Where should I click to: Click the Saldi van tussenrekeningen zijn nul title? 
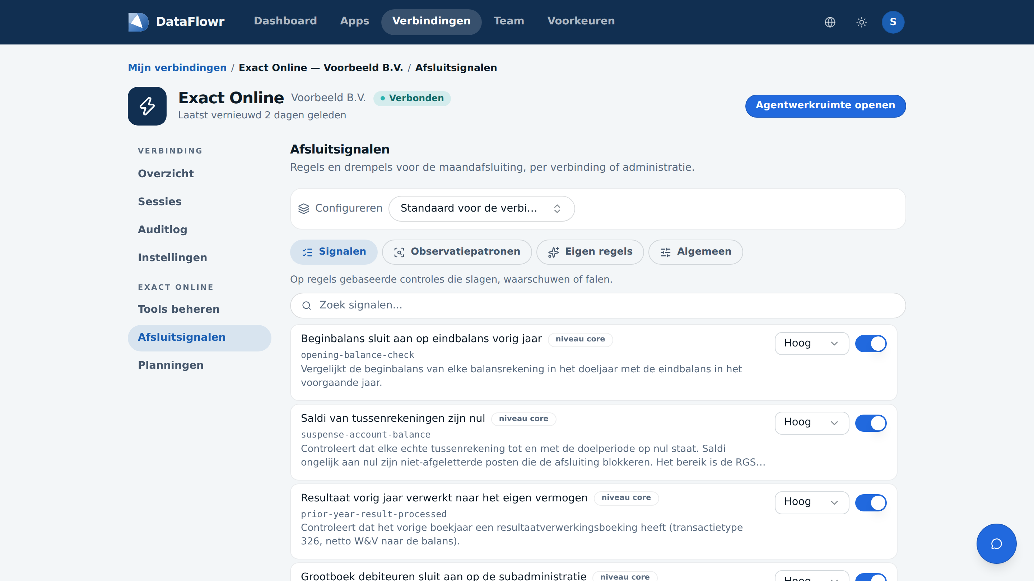pos(392,418)
